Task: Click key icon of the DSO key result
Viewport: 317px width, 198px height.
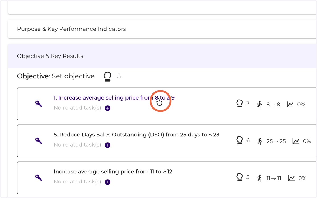Action: tap(39, 141)
